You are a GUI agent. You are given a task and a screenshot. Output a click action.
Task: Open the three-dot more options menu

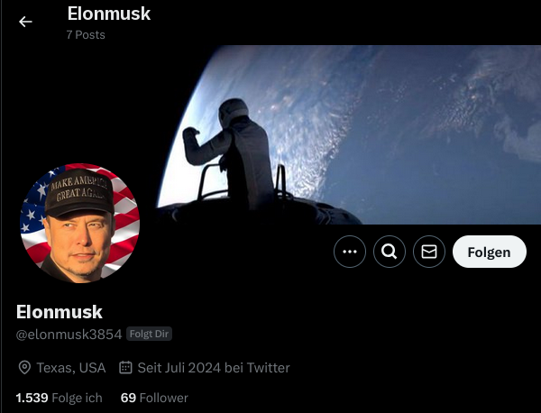(350, 252)
